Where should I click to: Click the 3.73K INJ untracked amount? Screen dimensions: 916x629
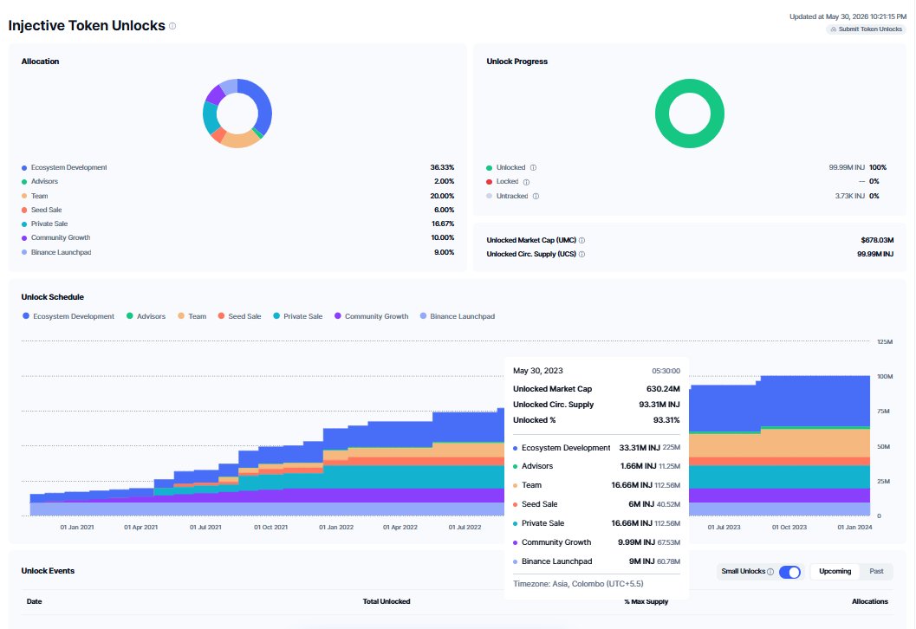point(850,196)
